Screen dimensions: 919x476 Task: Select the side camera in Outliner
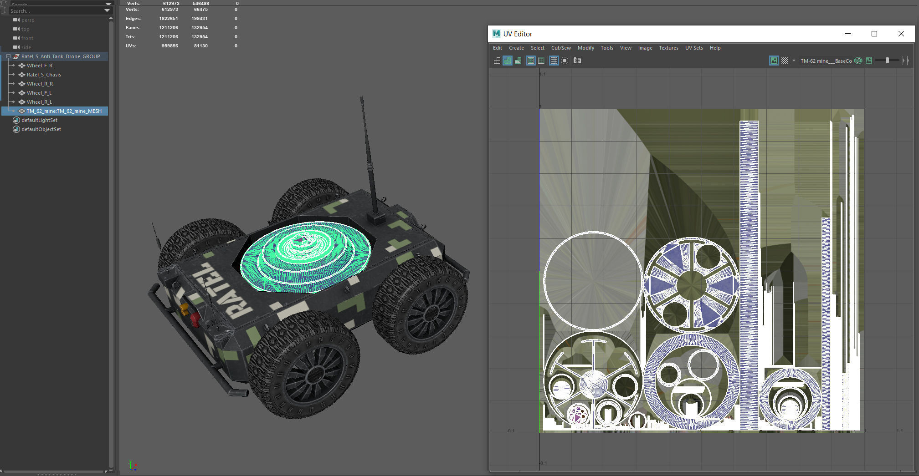click(26, 47)
